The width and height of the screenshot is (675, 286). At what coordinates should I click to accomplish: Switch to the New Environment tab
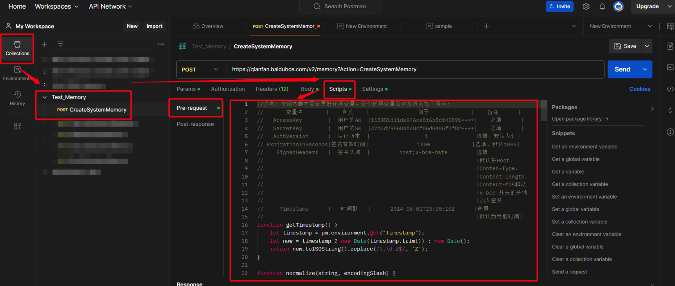[x=362, y=26]
